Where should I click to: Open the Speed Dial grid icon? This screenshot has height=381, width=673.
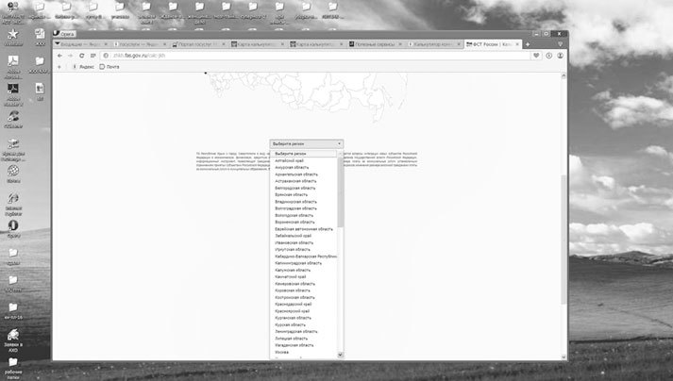pos(93,56)
